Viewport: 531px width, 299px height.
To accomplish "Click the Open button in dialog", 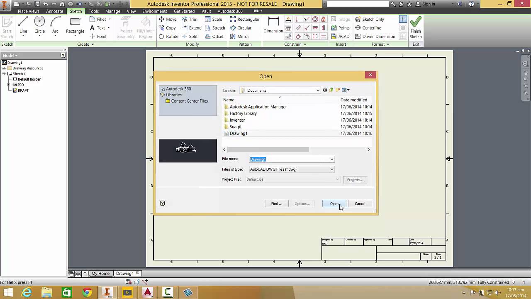I will [x=334, y=203].
